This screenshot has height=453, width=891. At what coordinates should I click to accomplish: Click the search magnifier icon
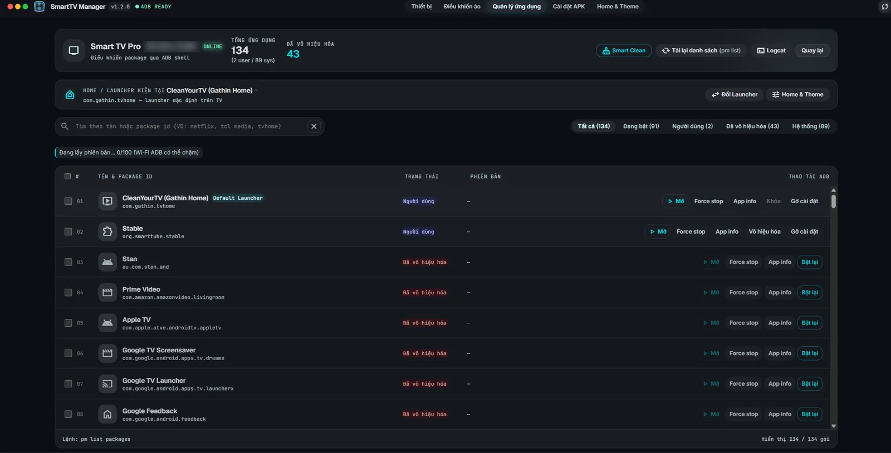tap(65, 126)
